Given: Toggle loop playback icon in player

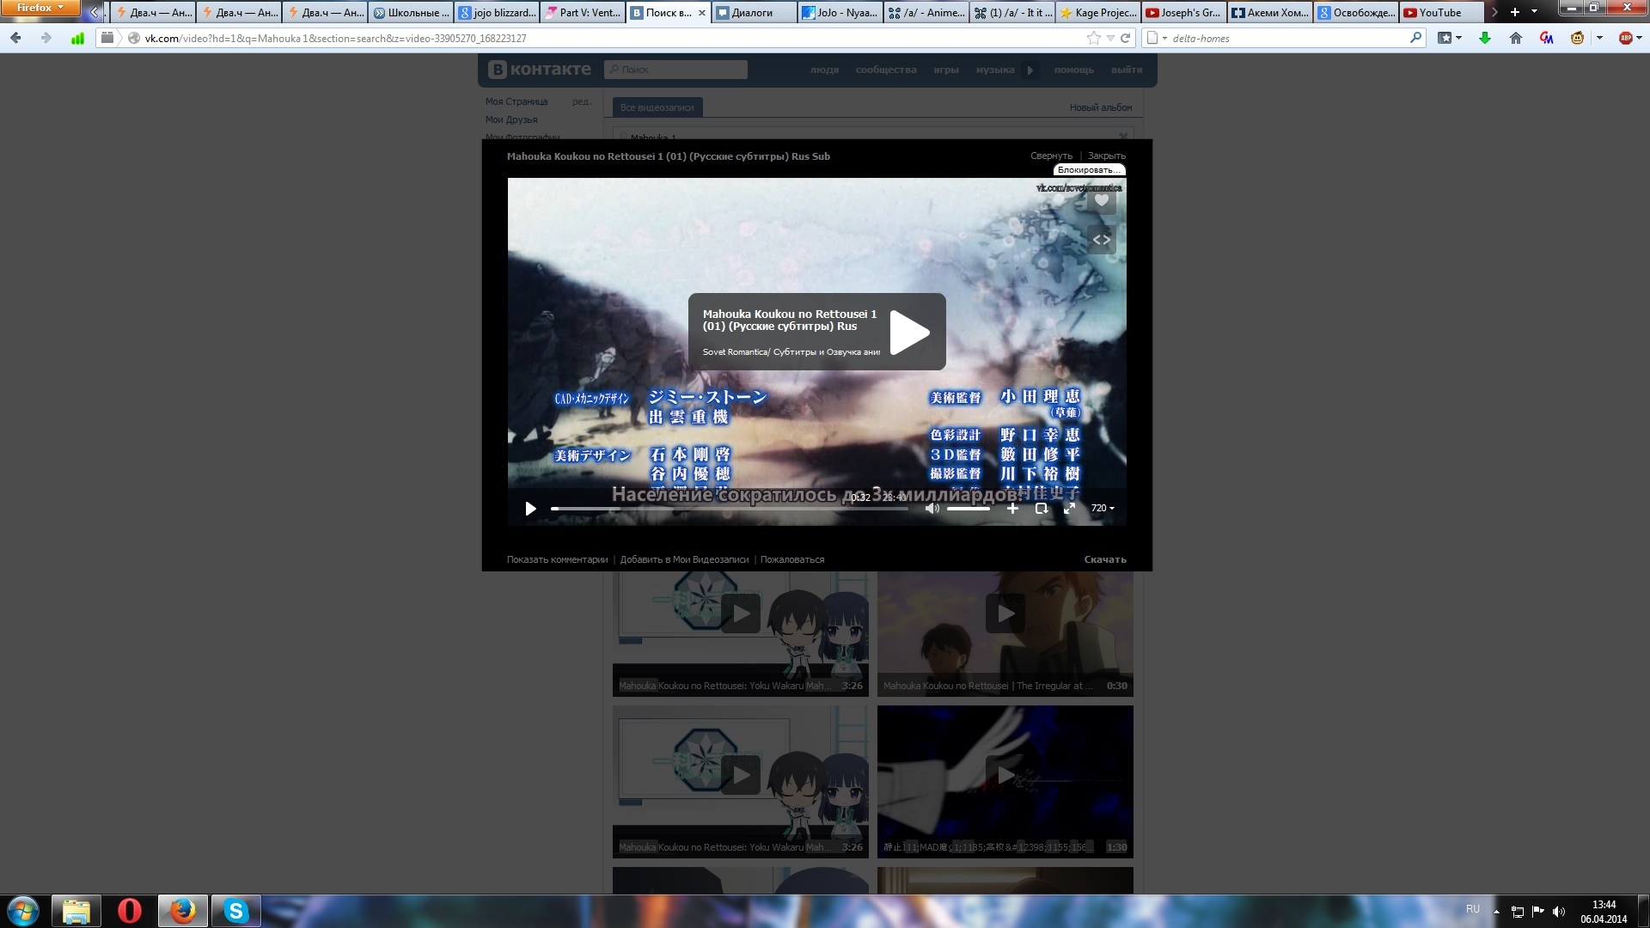Looking at the screenshot, I should pos(1041,509).
